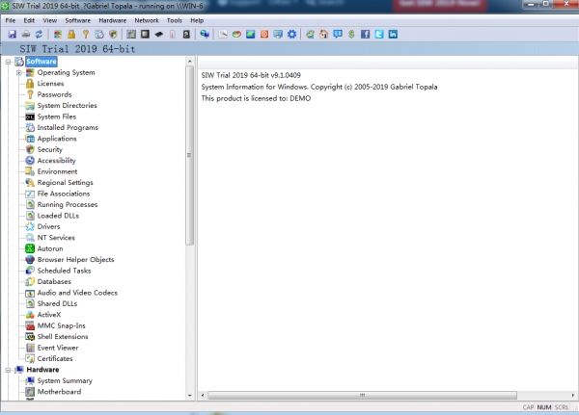Select Drivers tree item

pos(48,227)
